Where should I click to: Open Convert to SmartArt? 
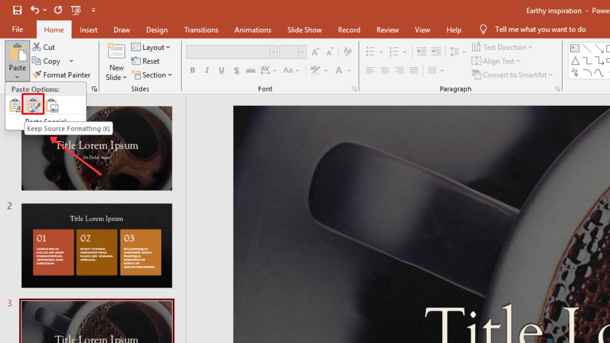coord(512,75)
